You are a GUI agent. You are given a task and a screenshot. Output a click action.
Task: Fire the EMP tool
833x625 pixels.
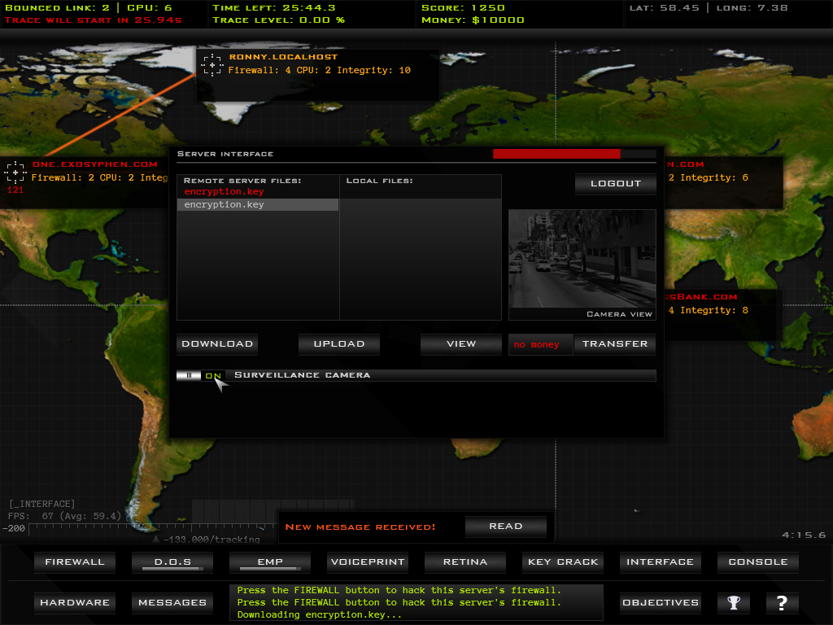point(270,562)
